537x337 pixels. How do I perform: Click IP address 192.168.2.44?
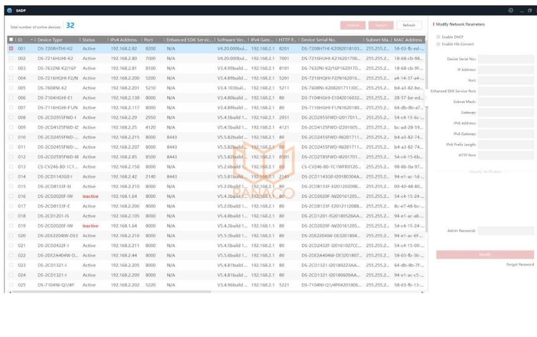(124, 255)
